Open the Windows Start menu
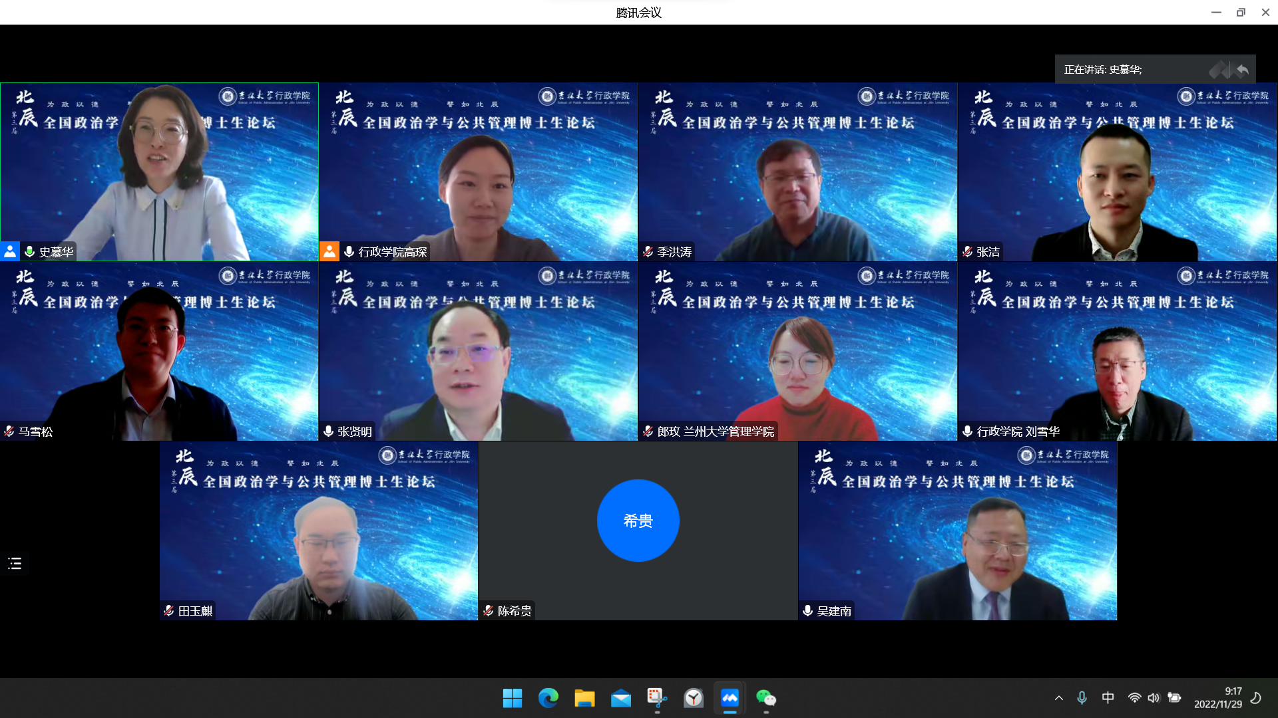The height and width of the screenshot is (718, 1278). [x=512, y=698]
